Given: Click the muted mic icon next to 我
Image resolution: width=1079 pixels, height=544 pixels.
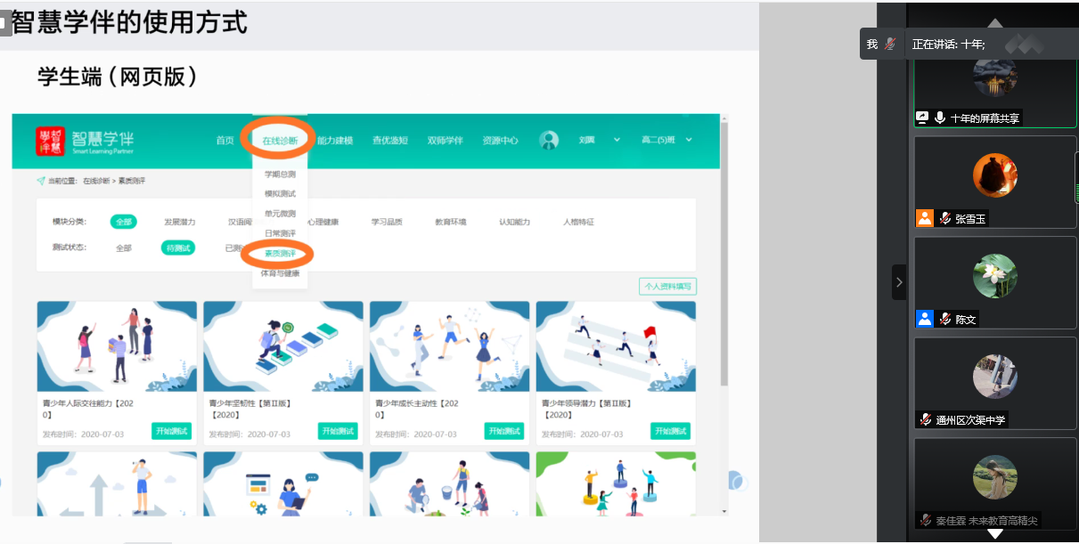Looking at the screenshot, I should tap(890, 44).
